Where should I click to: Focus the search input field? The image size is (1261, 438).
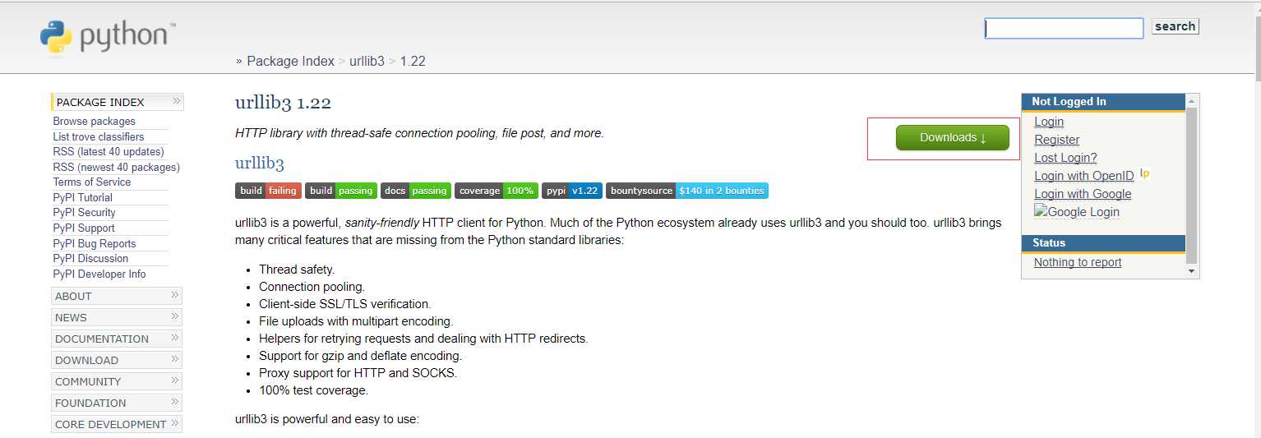click(x=1064, y=28)
